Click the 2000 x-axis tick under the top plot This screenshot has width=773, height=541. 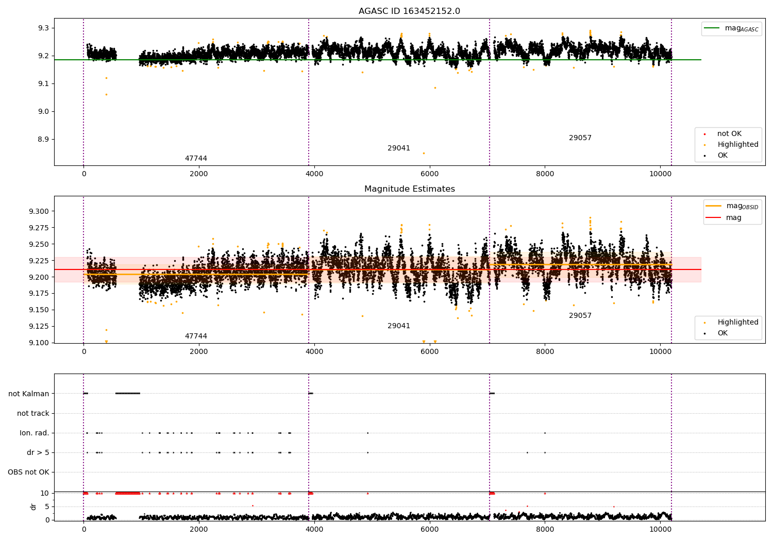[199, 174]
